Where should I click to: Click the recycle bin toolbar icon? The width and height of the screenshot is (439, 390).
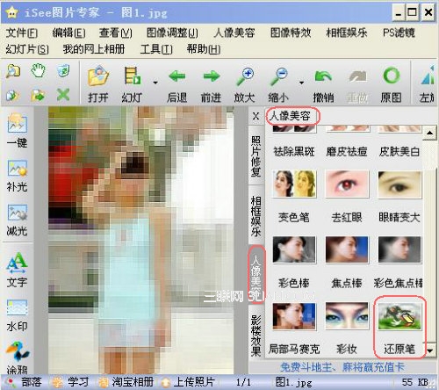point(63,70)
